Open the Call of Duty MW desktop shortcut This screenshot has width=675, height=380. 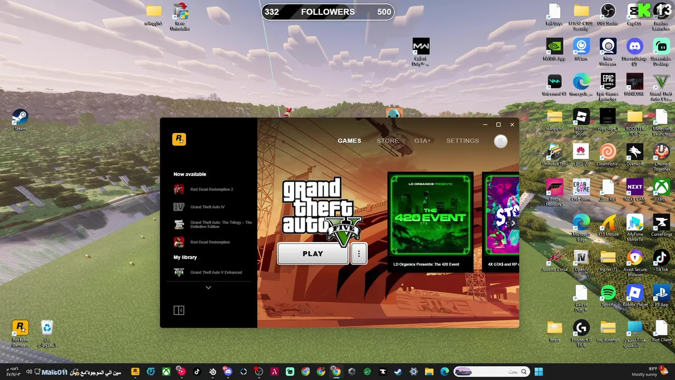coord(421,52)
